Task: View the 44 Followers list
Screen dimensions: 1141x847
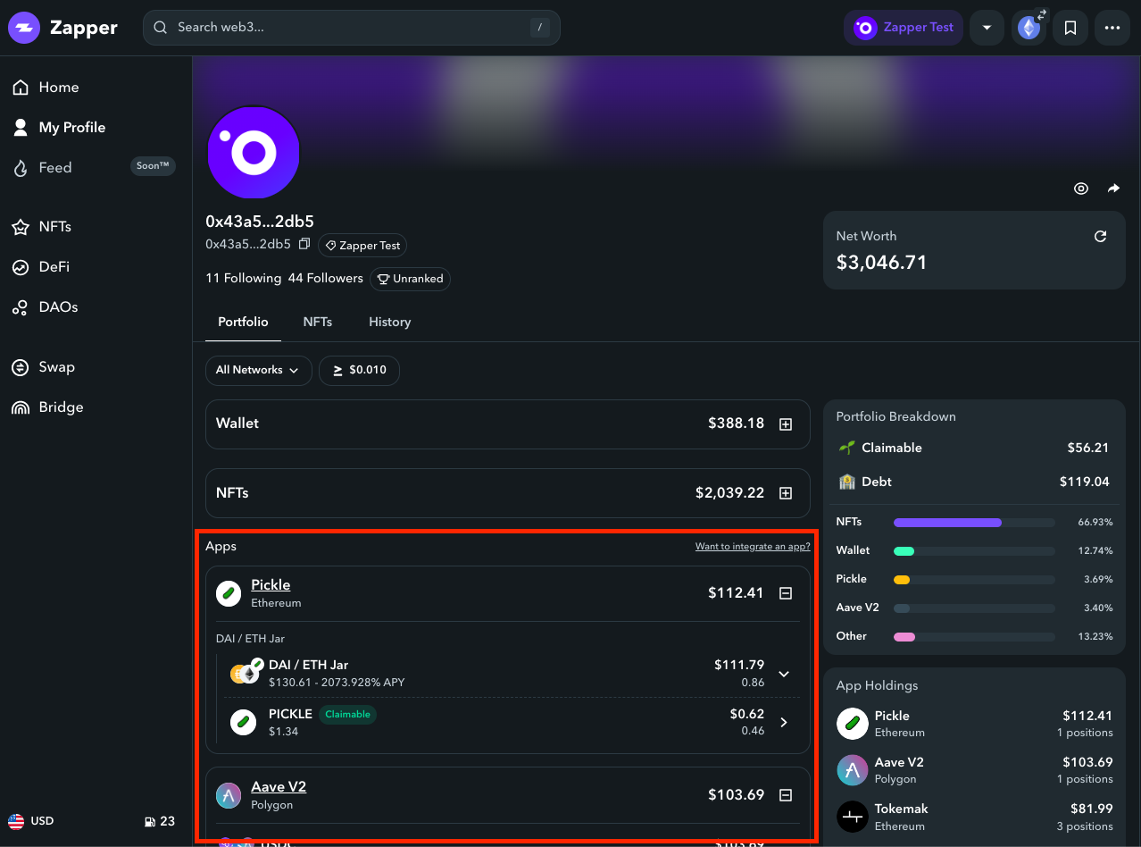Action: coord(325,279)
